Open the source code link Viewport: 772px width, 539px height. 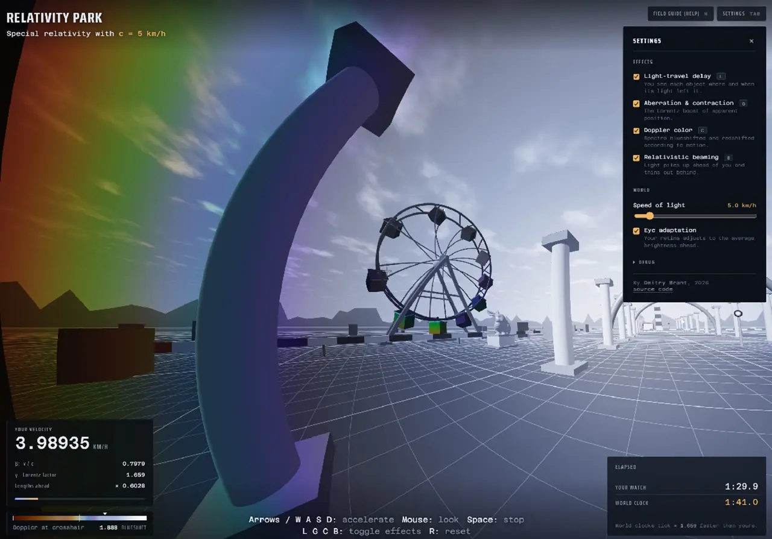pyautogui.click(x=653, y=289)
